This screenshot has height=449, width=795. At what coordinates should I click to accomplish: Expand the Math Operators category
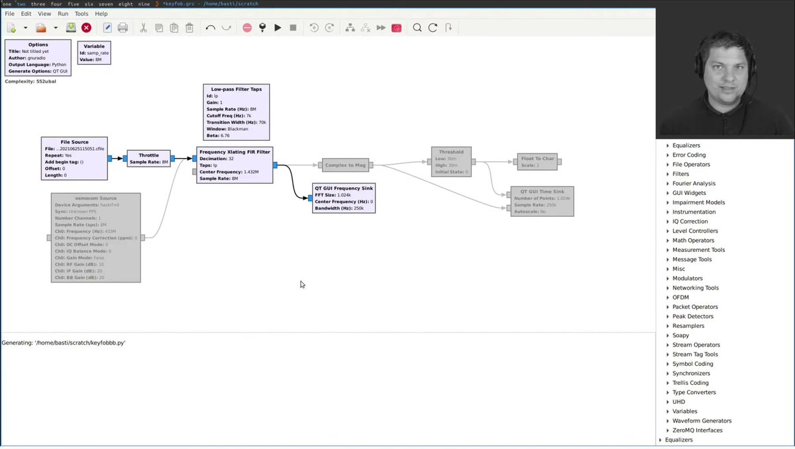click(x=668, y=240)
